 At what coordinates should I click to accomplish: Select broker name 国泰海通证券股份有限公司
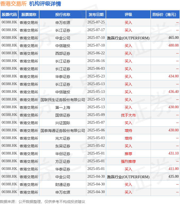(63, 131)
